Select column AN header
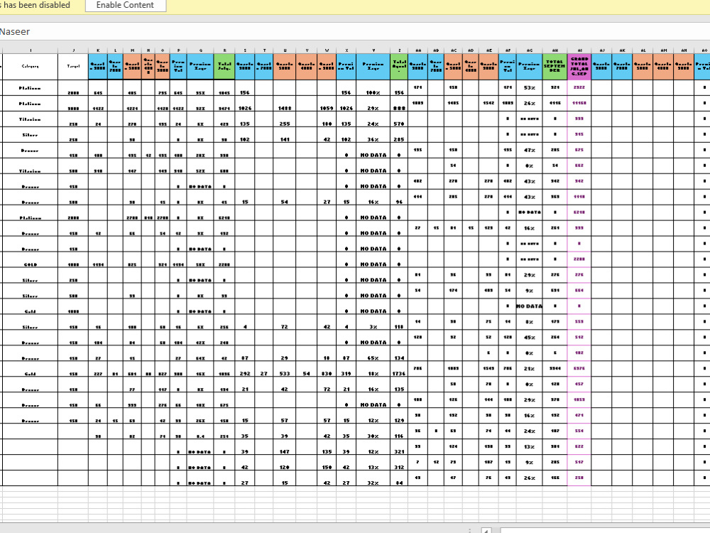The height and width of the screenshot is (533, 710). [684, 50]
